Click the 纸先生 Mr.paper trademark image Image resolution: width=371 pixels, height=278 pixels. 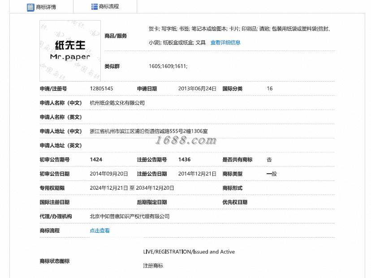click(70, 51)
